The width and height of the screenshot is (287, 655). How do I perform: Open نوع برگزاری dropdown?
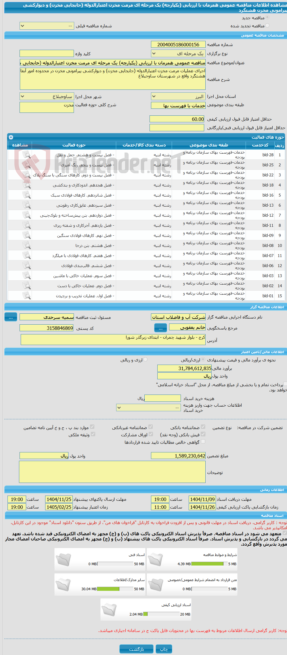(x=178, y=54)
